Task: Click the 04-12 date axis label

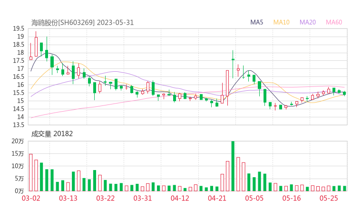Action: coord(180,199)
